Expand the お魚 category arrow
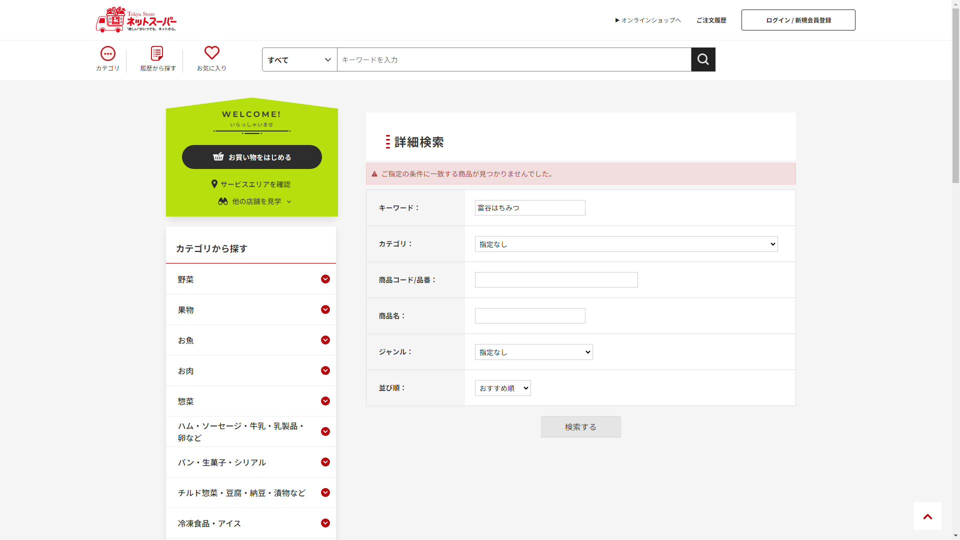 pos(325,340)
